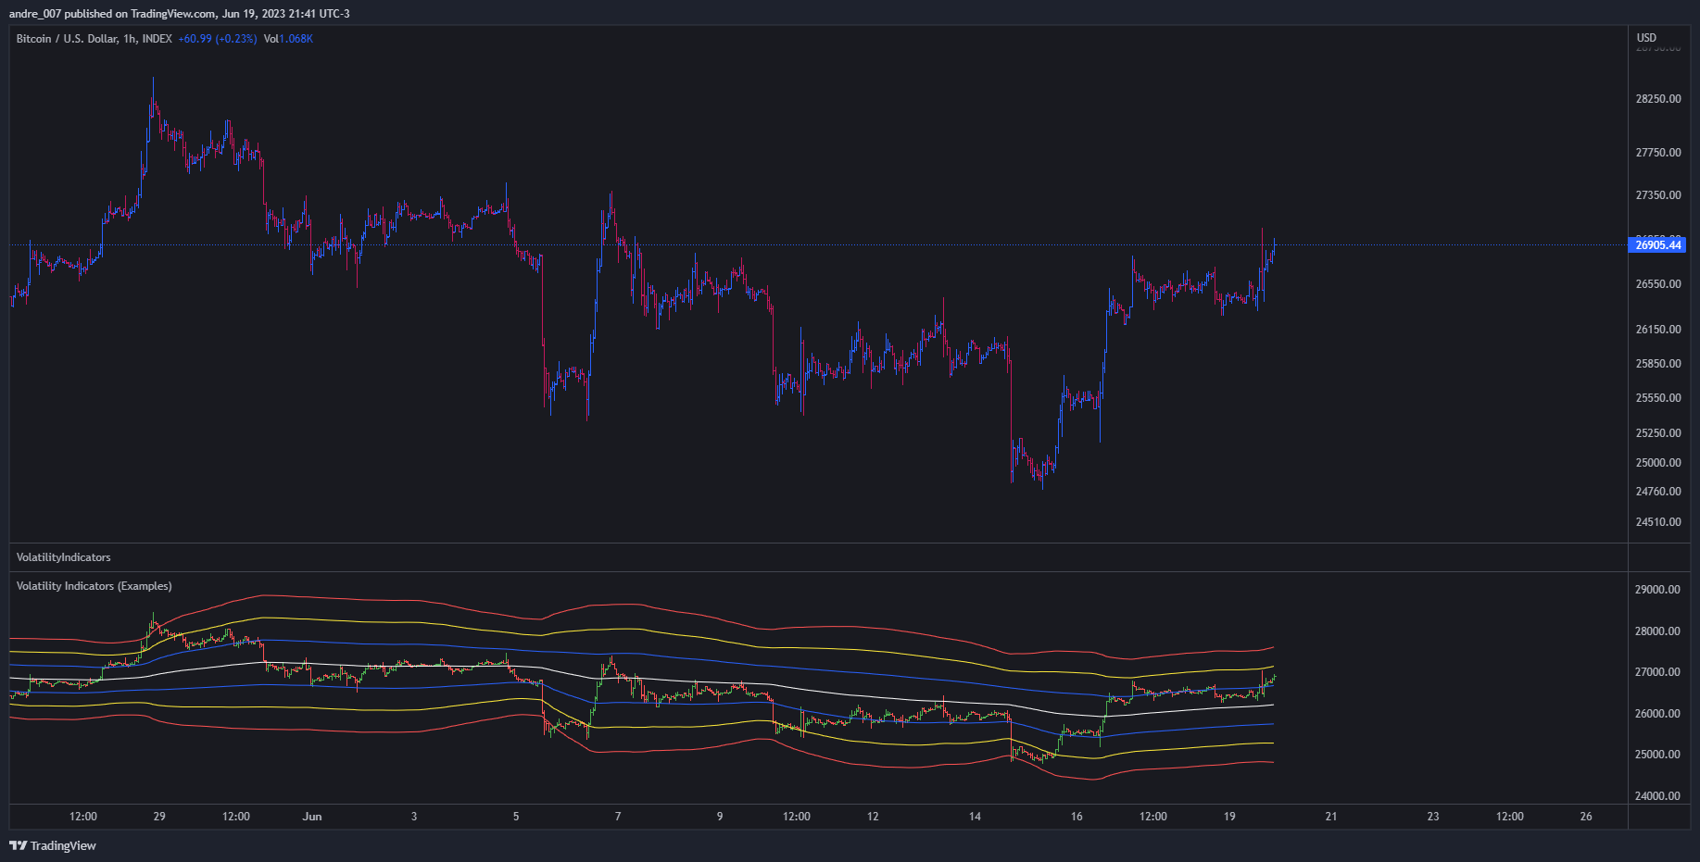Click the 26000.00 indicator axis label

click(1658, 714)
